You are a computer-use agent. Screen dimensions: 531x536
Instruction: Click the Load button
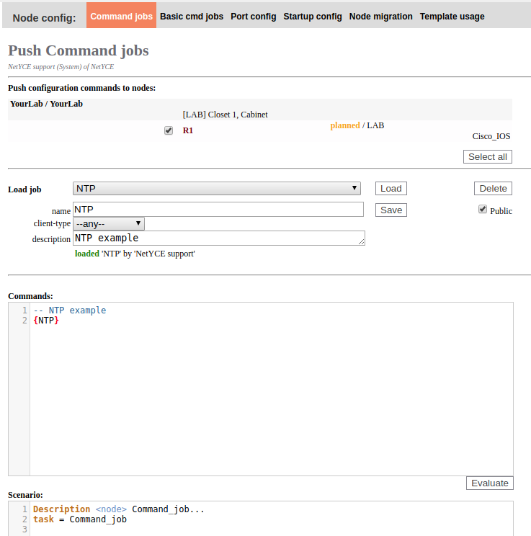[x=391, y=189]
